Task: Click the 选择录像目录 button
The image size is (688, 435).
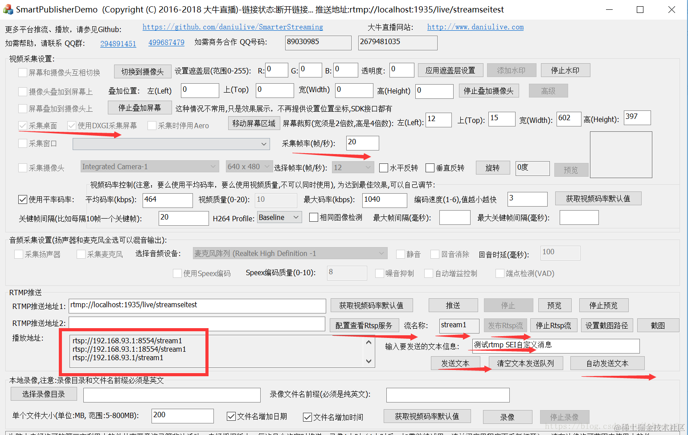Action: coord(44,394)
